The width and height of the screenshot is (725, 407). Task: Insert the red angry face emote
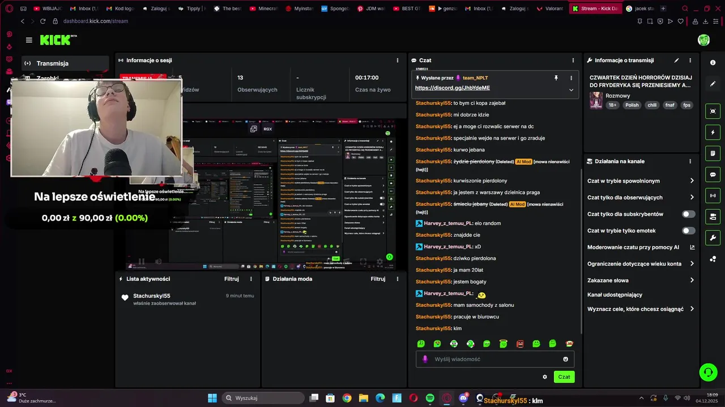[520, 344]
